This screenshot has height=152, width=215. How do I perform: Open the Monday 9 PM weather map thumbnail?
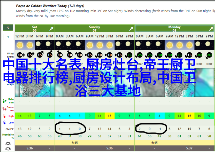(x=204, y=82)
